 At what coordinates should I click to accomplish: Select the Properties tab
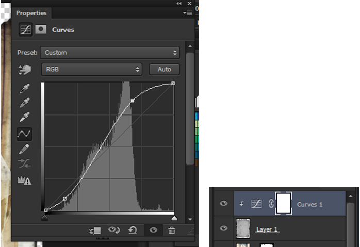click(x=31, y=13)
